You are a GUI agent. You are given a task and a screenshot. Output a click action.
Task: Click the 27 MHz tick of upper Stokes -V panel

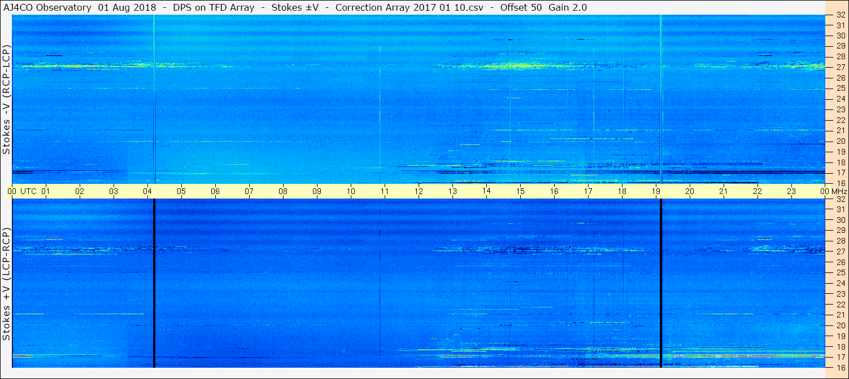click(840, 67)
